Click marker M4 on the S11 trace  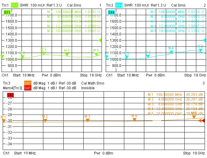(67, 54)
